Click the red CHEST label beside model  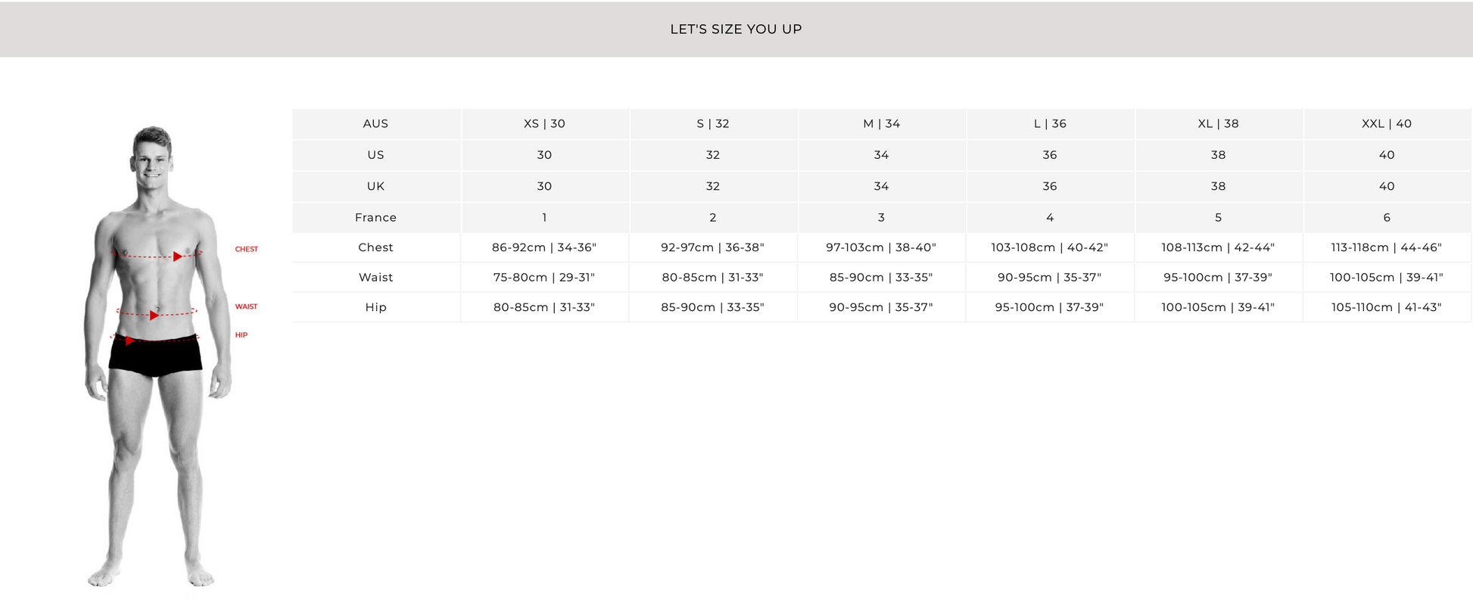pos(246,249)
